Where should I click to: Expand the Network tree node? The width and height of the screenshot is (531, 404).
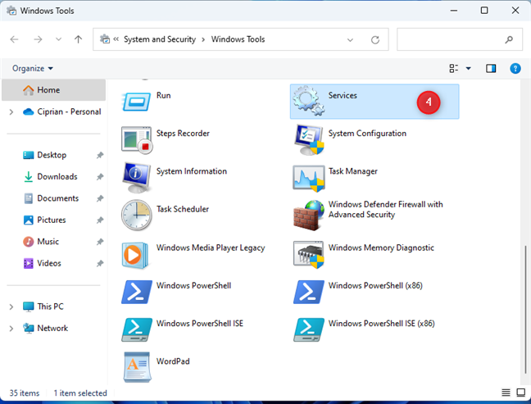11,329
